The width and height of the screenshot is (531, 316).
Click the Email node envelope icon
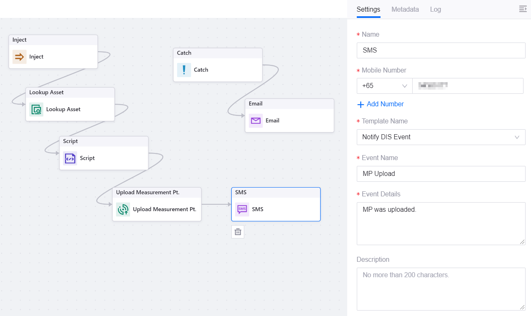tap(255, 120)
